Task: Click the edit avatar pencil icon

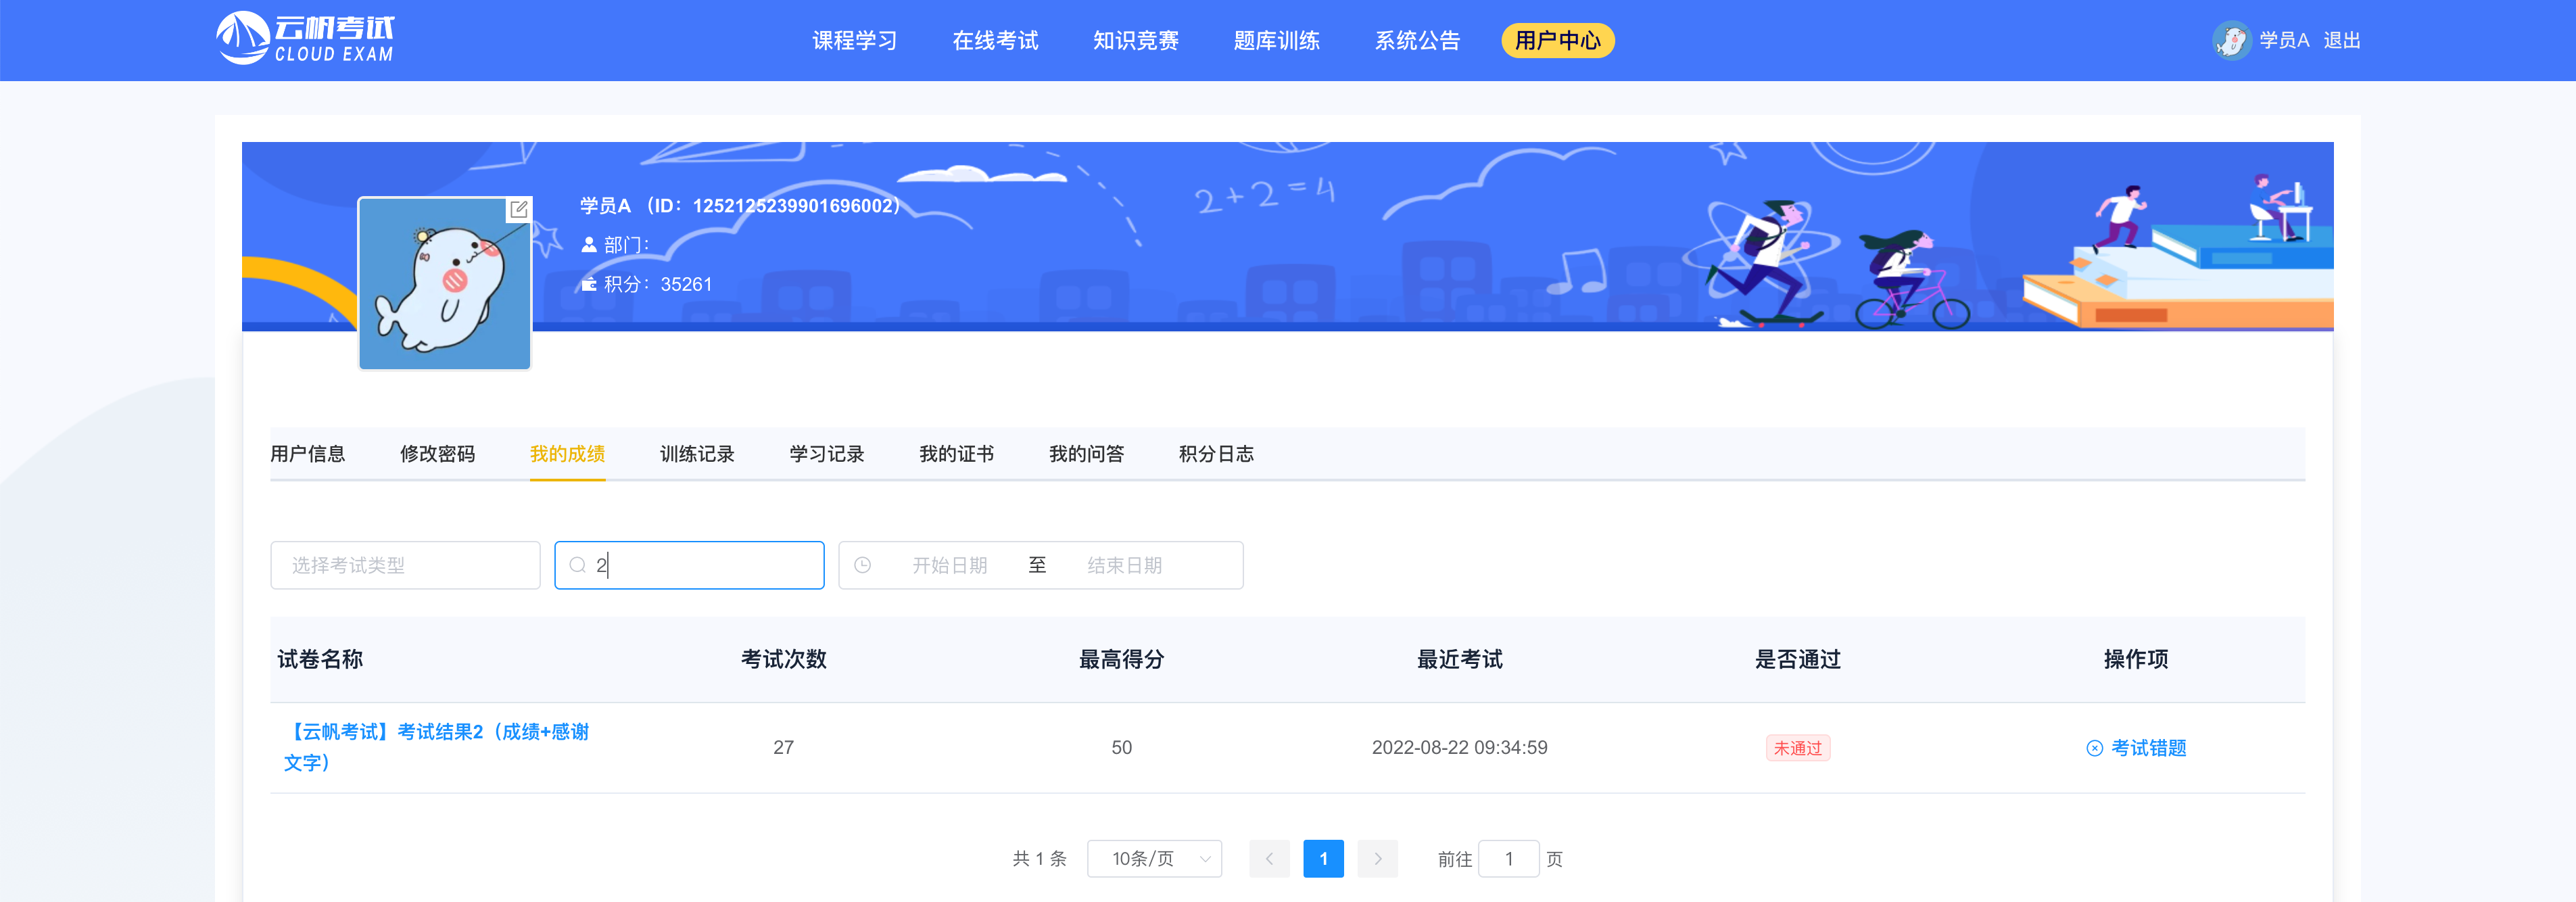Action: 518,209
